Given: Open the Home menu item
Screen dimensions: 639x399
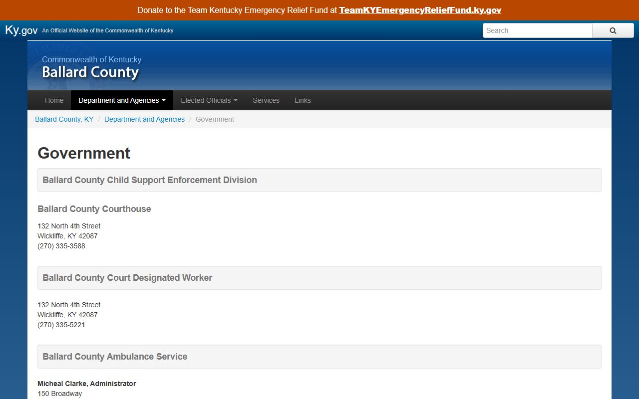Looking at the screenshot, I should pyautogui.click(x=54, y=100).
